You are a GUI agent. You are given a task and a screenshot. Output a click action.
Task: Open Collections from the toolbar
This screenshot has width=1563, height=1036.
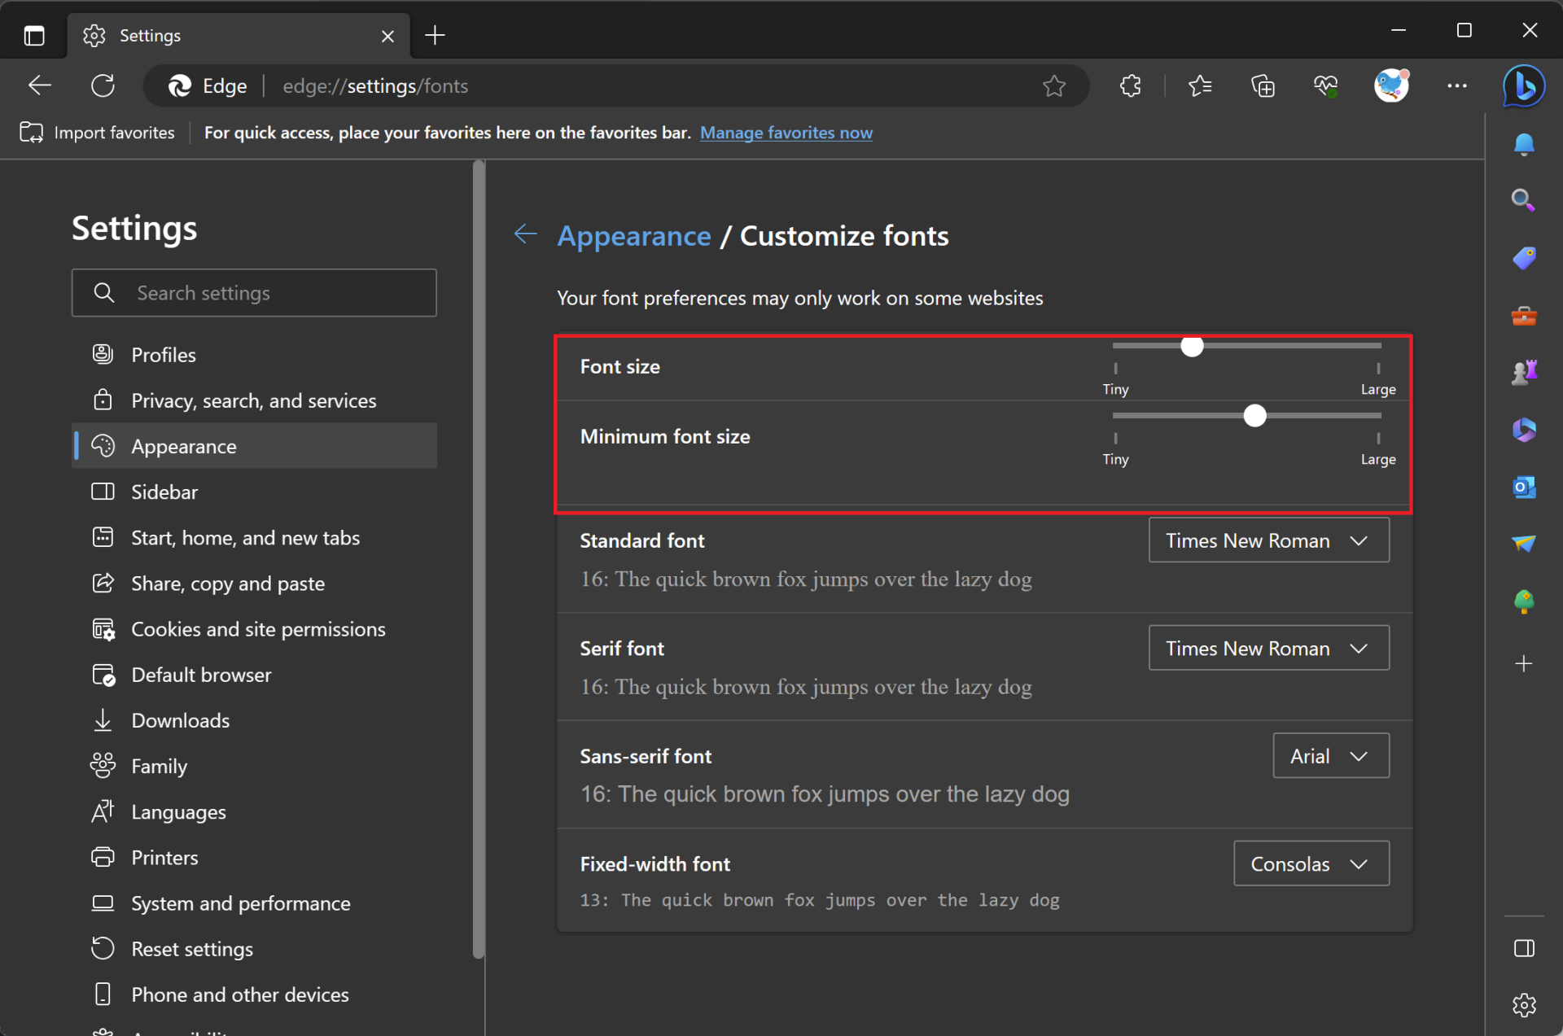(x=1263, y=85)
